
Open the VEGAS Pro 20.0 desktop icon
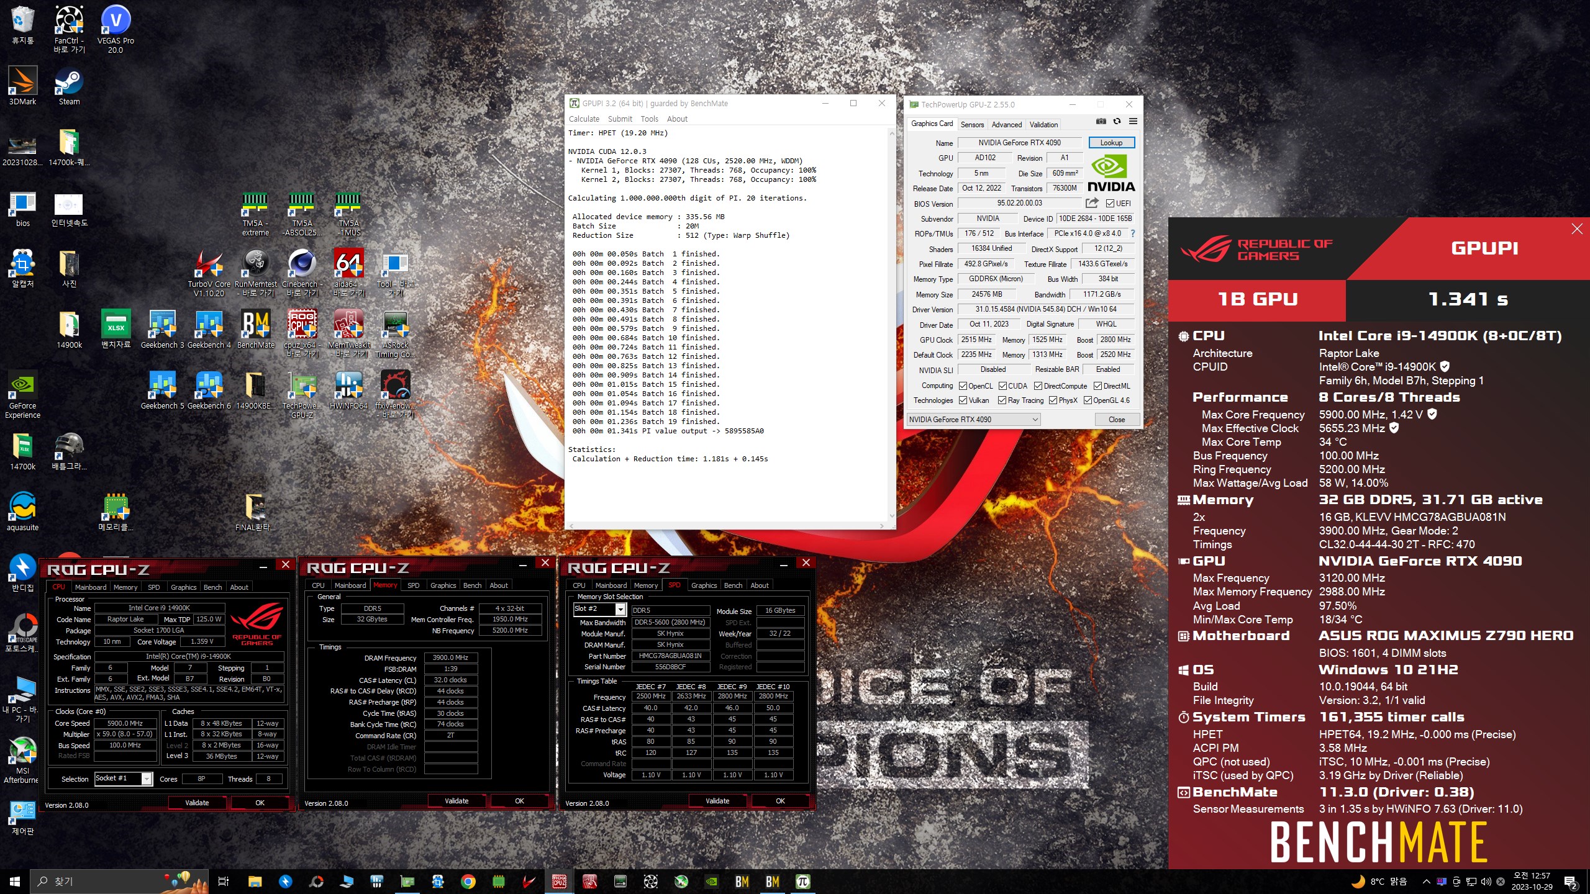(x=116, y=29)
